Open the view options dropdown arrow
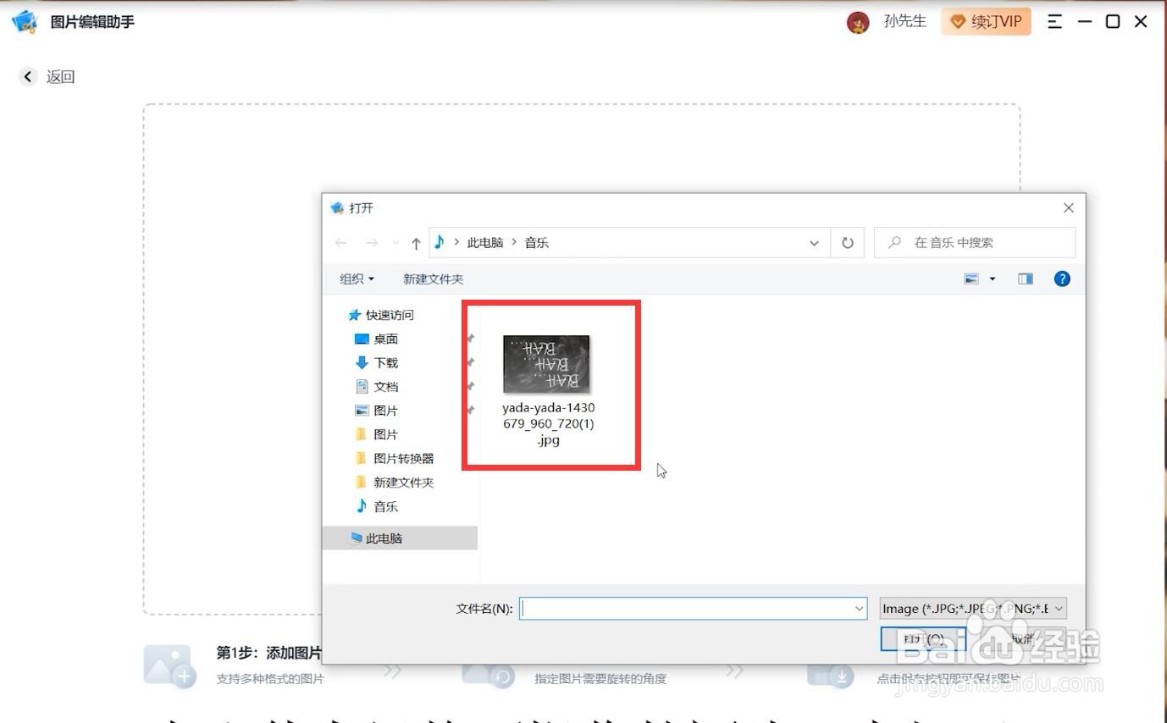 coord(993,279)
